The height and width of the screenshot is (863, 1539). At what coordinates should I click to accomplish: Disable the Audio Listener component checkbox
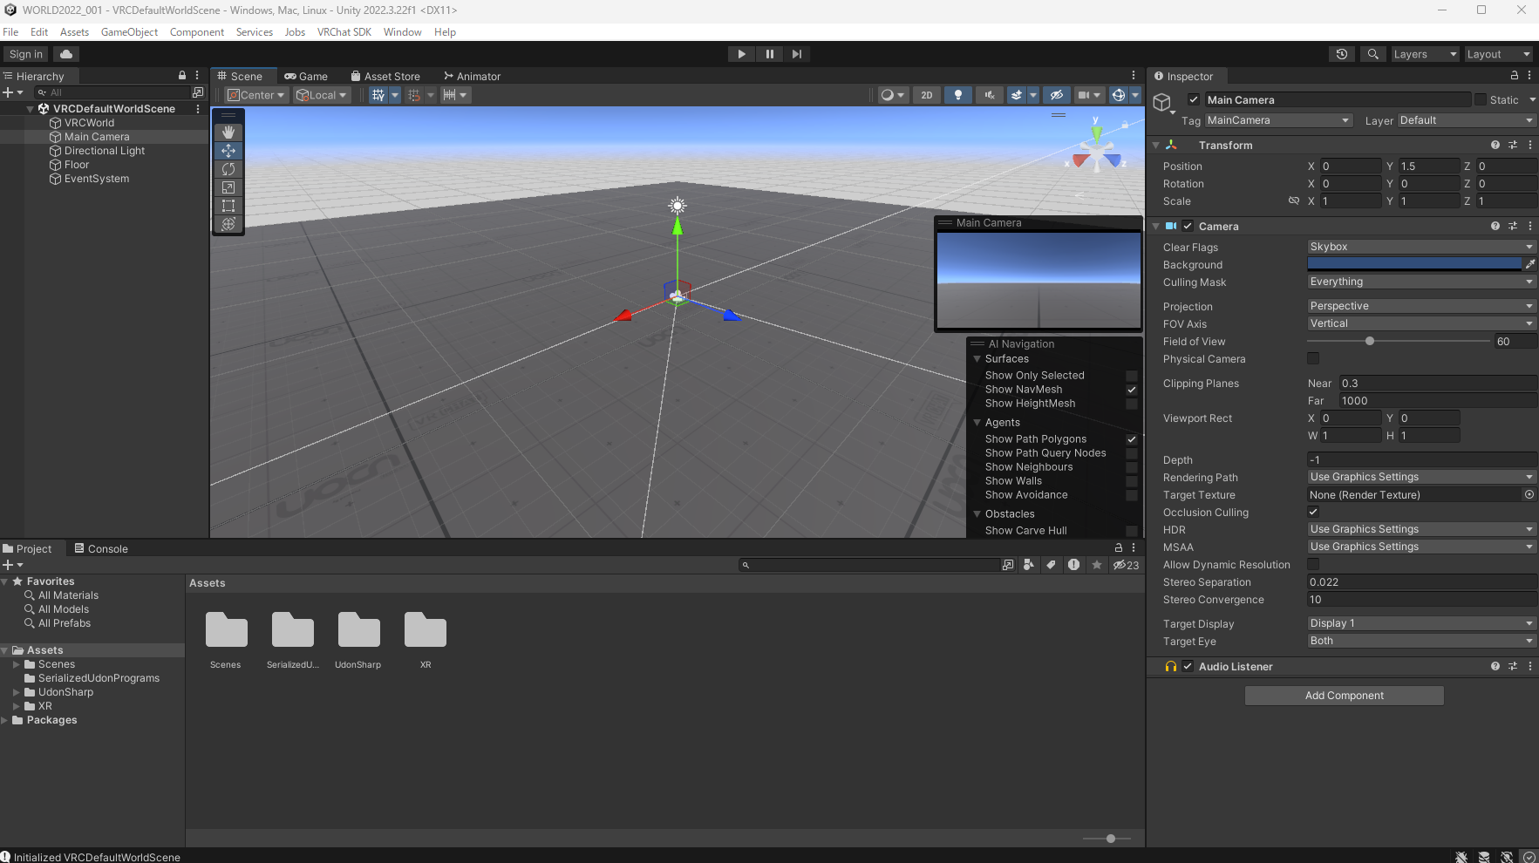[x=1188, y=666]
